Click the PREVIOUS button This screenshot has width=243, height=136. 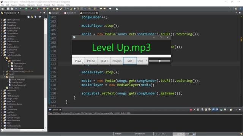[117, 61]
